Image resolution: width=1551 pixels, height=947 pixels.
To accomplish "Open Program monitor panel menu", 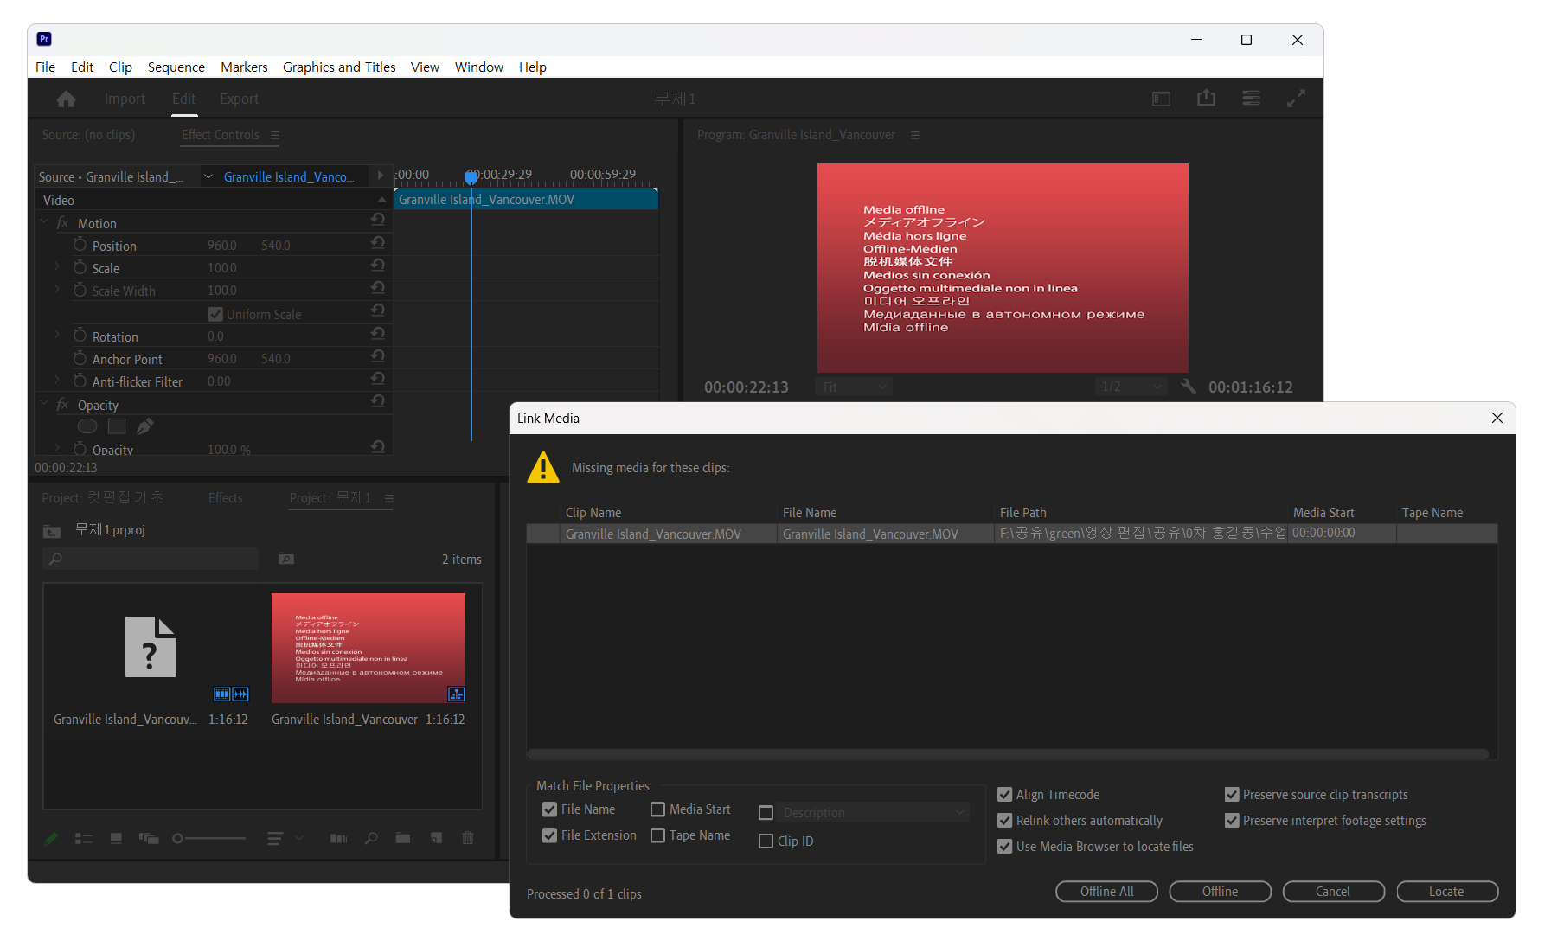I will (915, 135).
